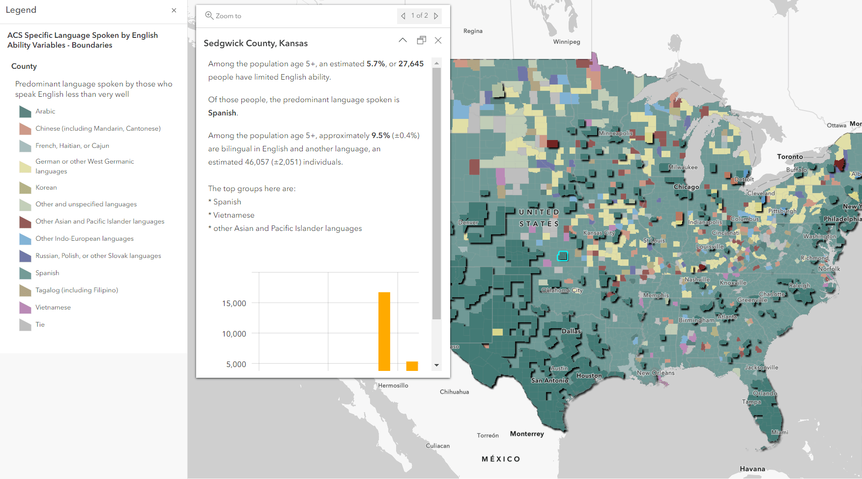Click the highlighted Sedgwick County on map
The width and height of the screenshot is (862, 479).
(x=562, y=255)
